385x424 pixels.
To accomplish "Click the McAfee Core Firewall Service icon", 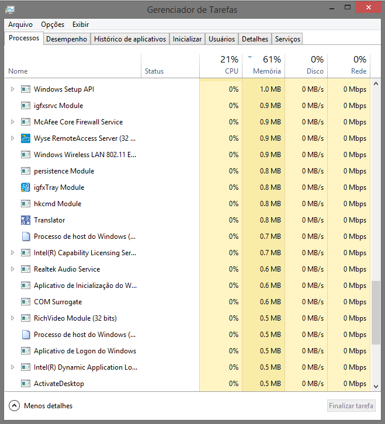I will (26, 122).
